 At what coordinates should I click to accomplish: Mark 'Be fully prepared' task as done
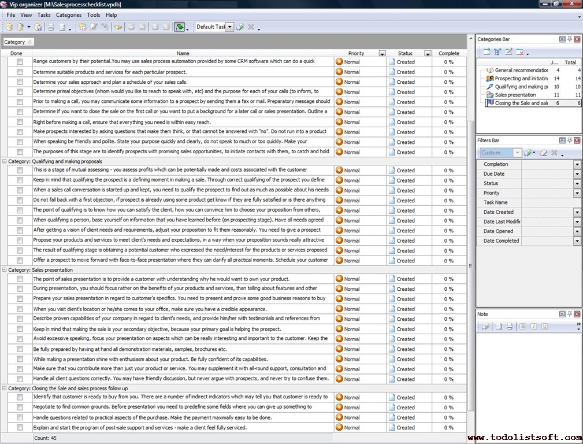coord(20,349)
